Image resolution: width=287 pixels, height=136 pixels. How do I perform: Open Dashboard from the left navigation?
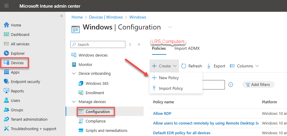tap(20, 34)
